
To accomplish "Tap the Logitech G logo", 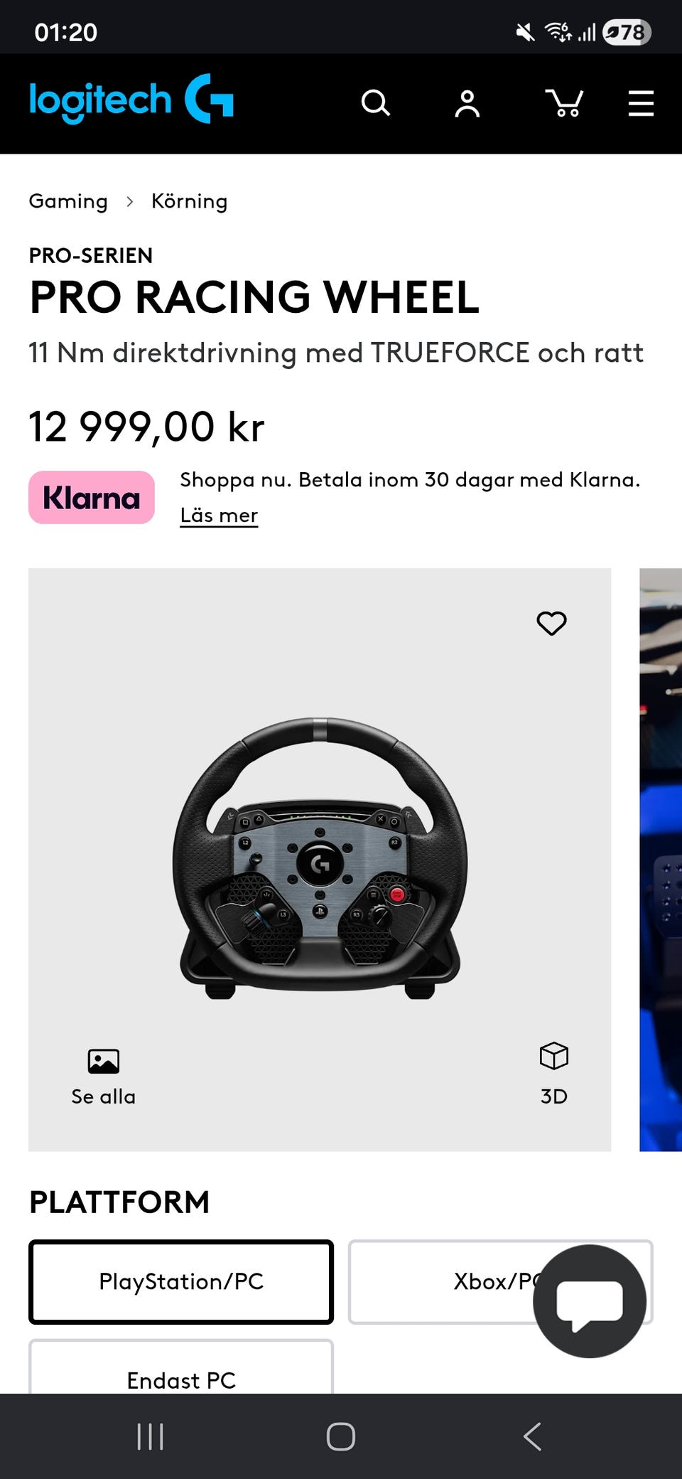I will pos(131,100).
